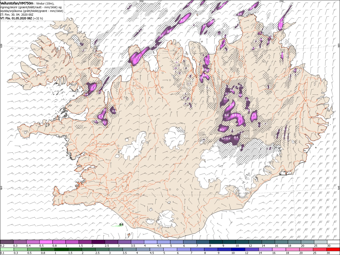Viewport: 340px width, 255px height.
Task: Select rain scale swatch between 4 and 4.5
Action: [x=143, y=249]
